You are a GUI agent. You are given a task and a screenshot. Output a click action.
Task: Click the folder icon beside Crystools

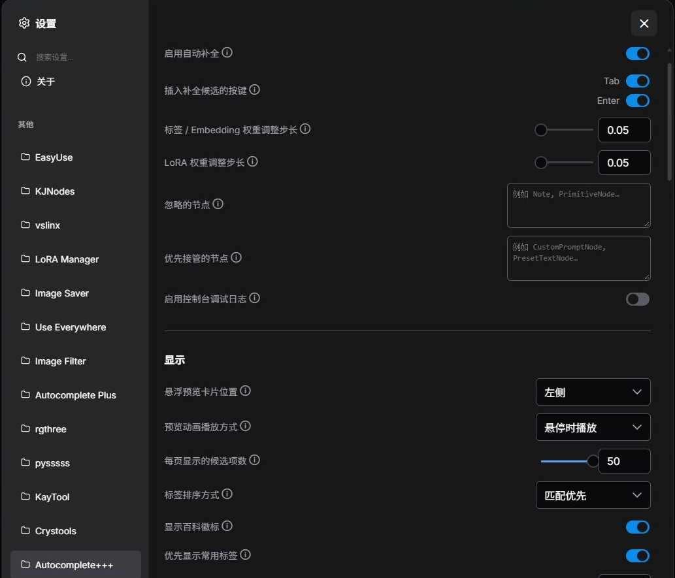25,530
